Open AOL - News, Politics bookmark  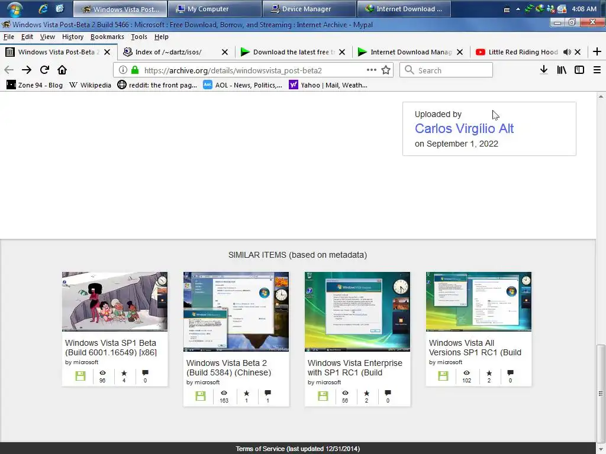pos(243,85)
